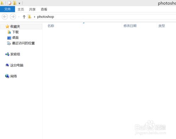Open the recent locations dropdown arrow
176x139 pixels.
19,17
